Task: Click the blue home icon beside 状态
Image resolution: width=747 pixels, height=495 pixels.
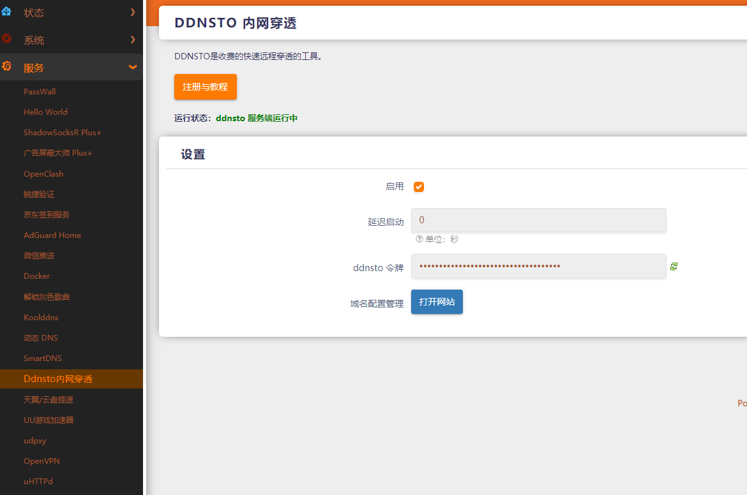Action: tap(8, 11)
